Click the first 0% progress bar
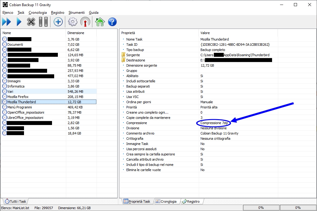 point(261,208)
